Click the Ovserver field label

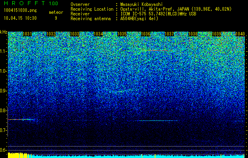pyautogui.click(x=80, y=4)
